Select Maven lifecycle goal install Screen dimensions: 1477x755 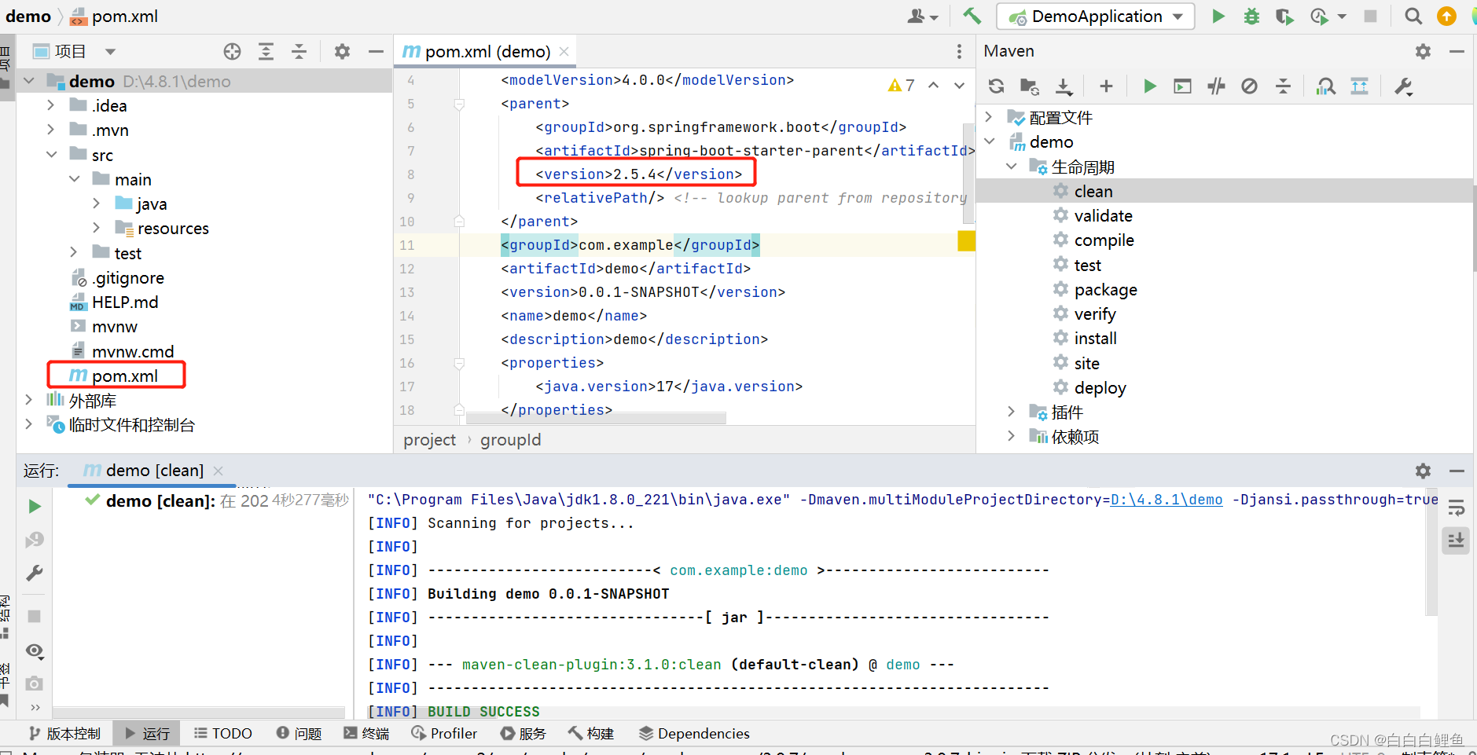click(x=1095, y=339)
